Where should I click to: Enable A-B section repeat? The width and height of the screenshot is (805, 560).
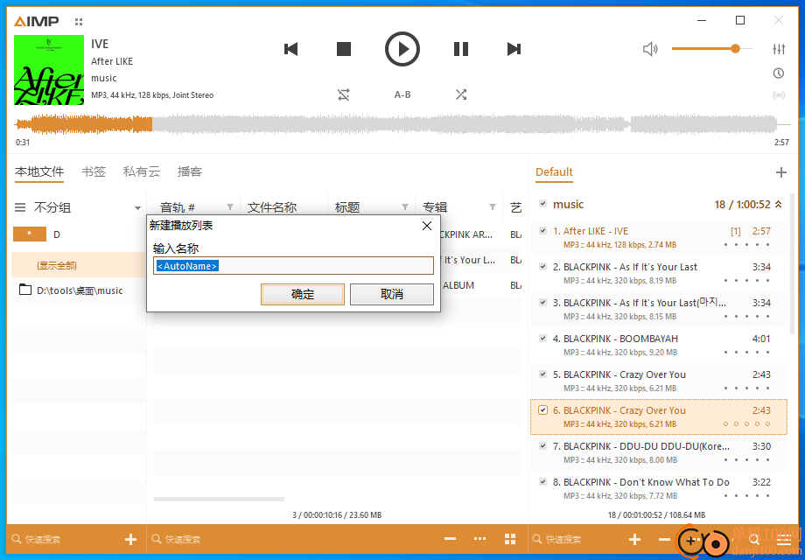402,94
